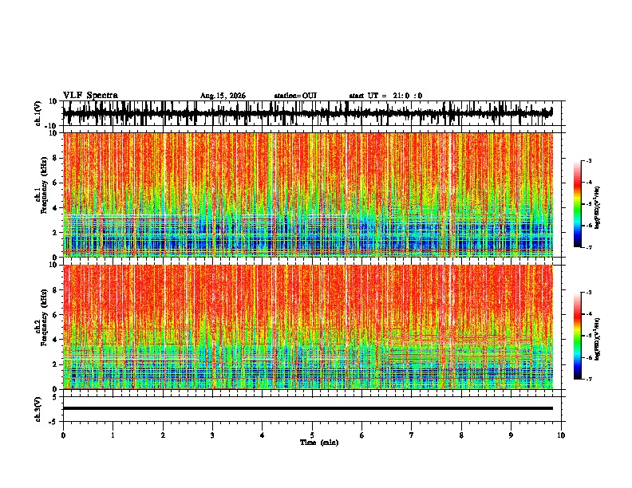Screen dimensions: 632x488
Task: Click the "Time (min)" axis title
Action: click(x=319, y=443)
